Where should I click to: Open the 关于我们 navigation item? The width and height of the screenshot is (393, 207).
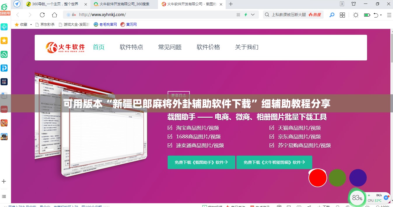click(x=247, y=47)
